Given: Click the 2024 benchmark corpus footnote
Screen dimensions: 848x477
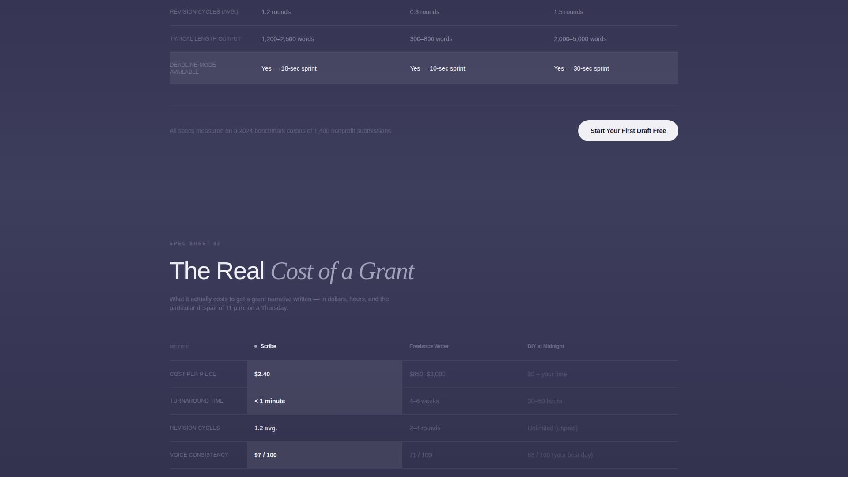Looking at the screenshot, I should (281, 131).
